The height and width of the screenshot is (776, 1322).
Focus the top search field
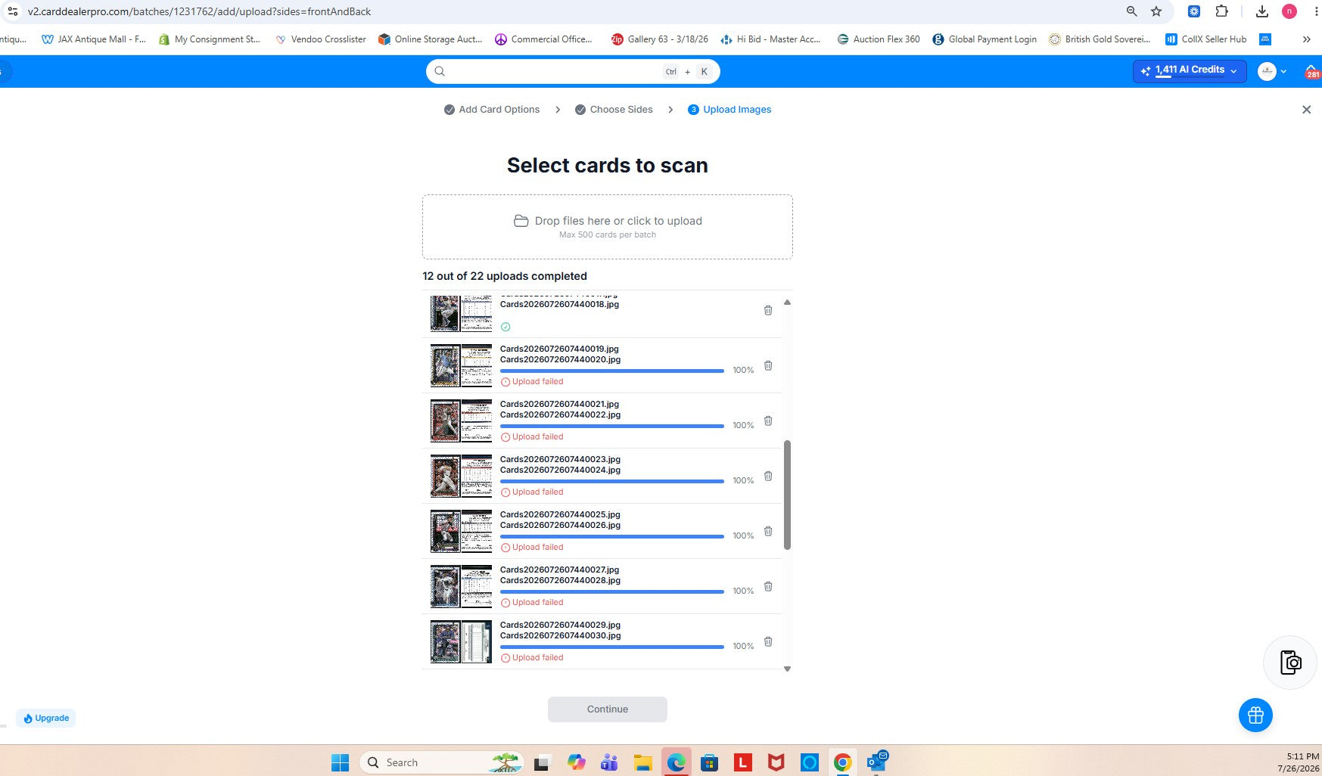pos(573,71)
